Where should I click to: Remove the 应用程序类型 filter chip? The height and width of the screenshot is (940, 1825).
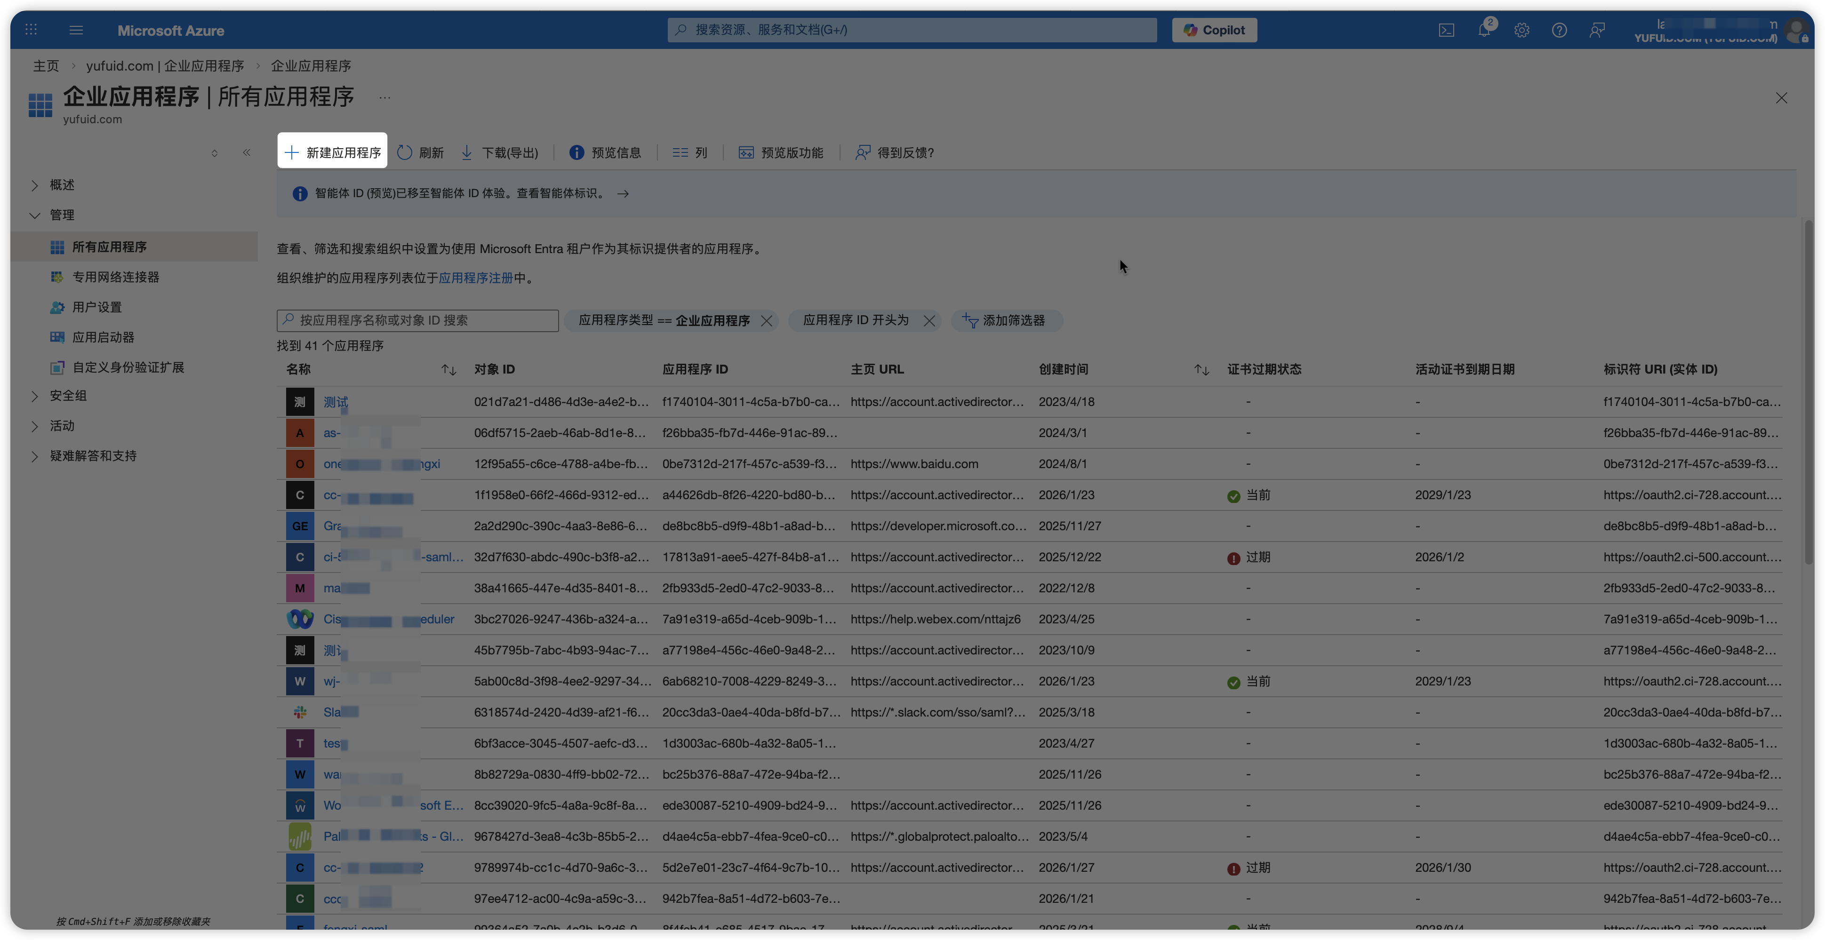click(x=766, y=321)
